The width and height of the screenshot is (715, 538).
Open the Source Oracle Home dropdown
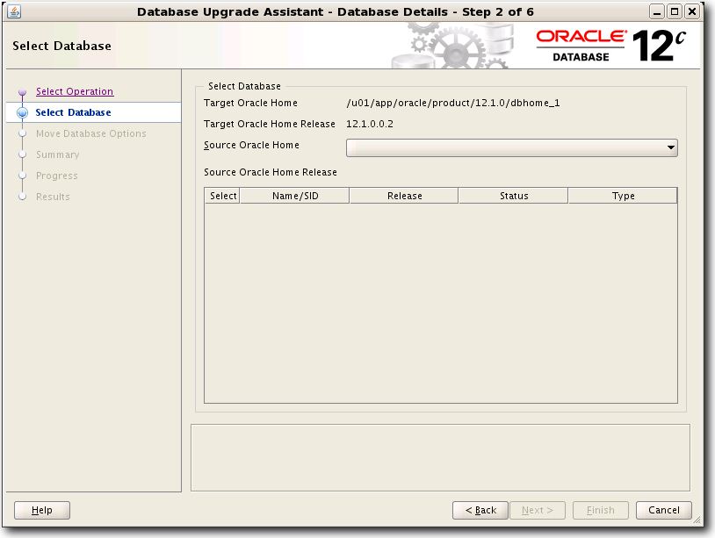point(511,147)
